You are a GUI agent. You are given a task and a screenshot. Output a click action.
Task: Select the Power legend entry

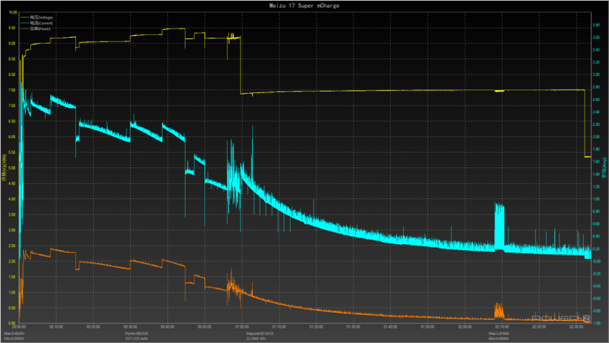[36, 29]
